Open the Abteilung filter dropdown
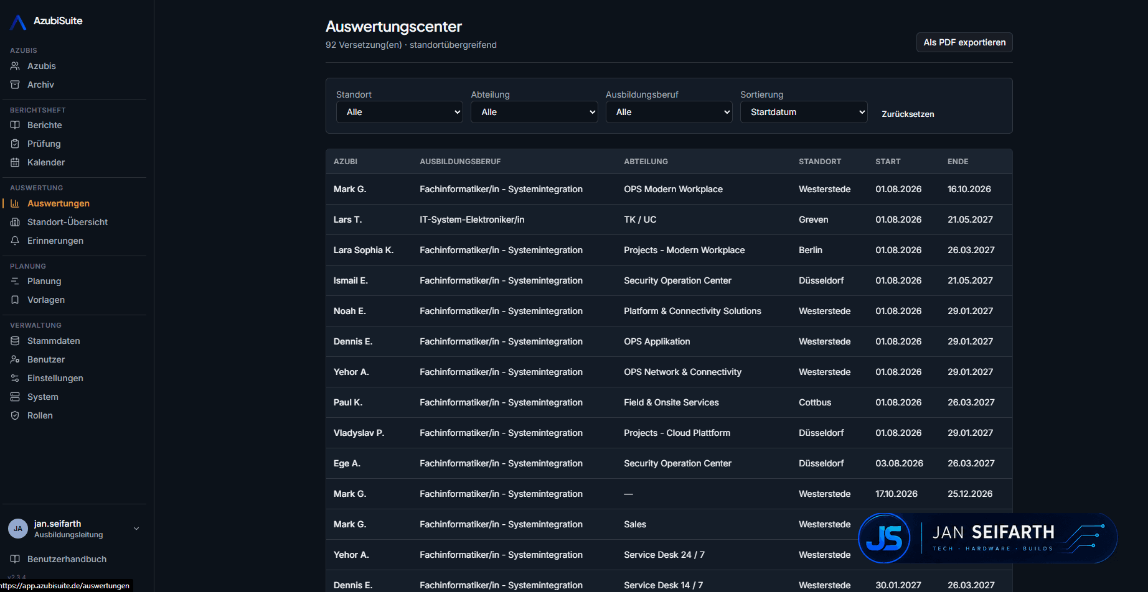Screen dimensions: 1148x592 [x=534, y=112]
